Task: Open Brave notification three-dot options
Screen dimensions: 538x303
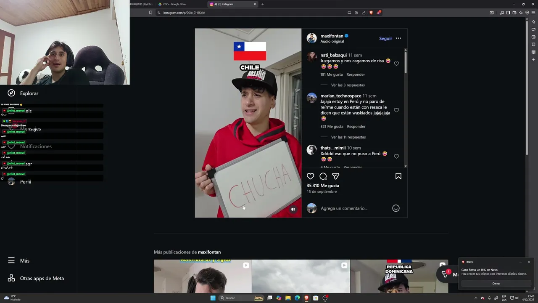Action: (520, 262)
